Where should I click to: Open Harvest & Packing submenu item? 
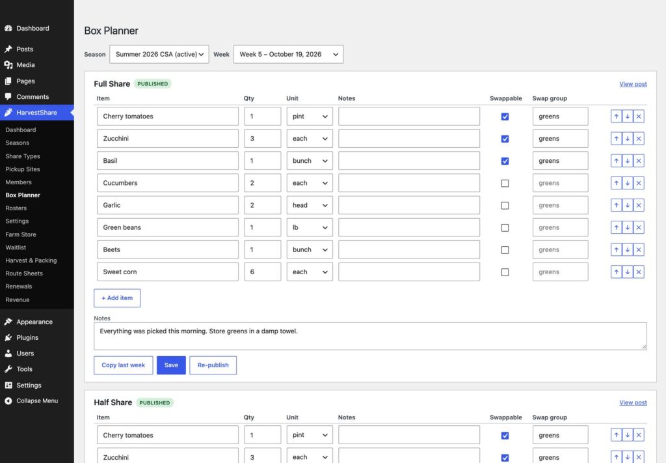click(31, 260)
